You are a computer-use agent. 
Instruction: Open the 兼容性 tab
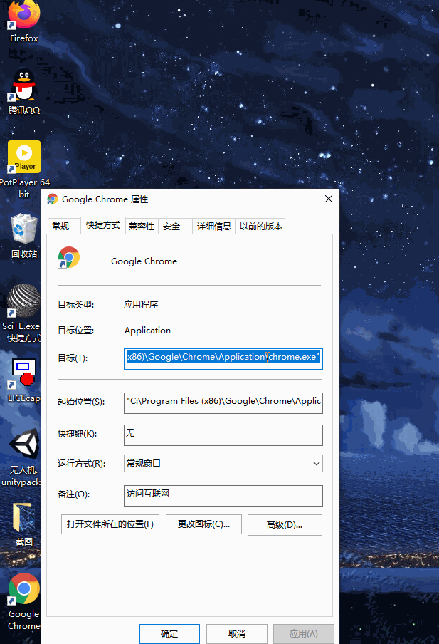pos(142,227)
